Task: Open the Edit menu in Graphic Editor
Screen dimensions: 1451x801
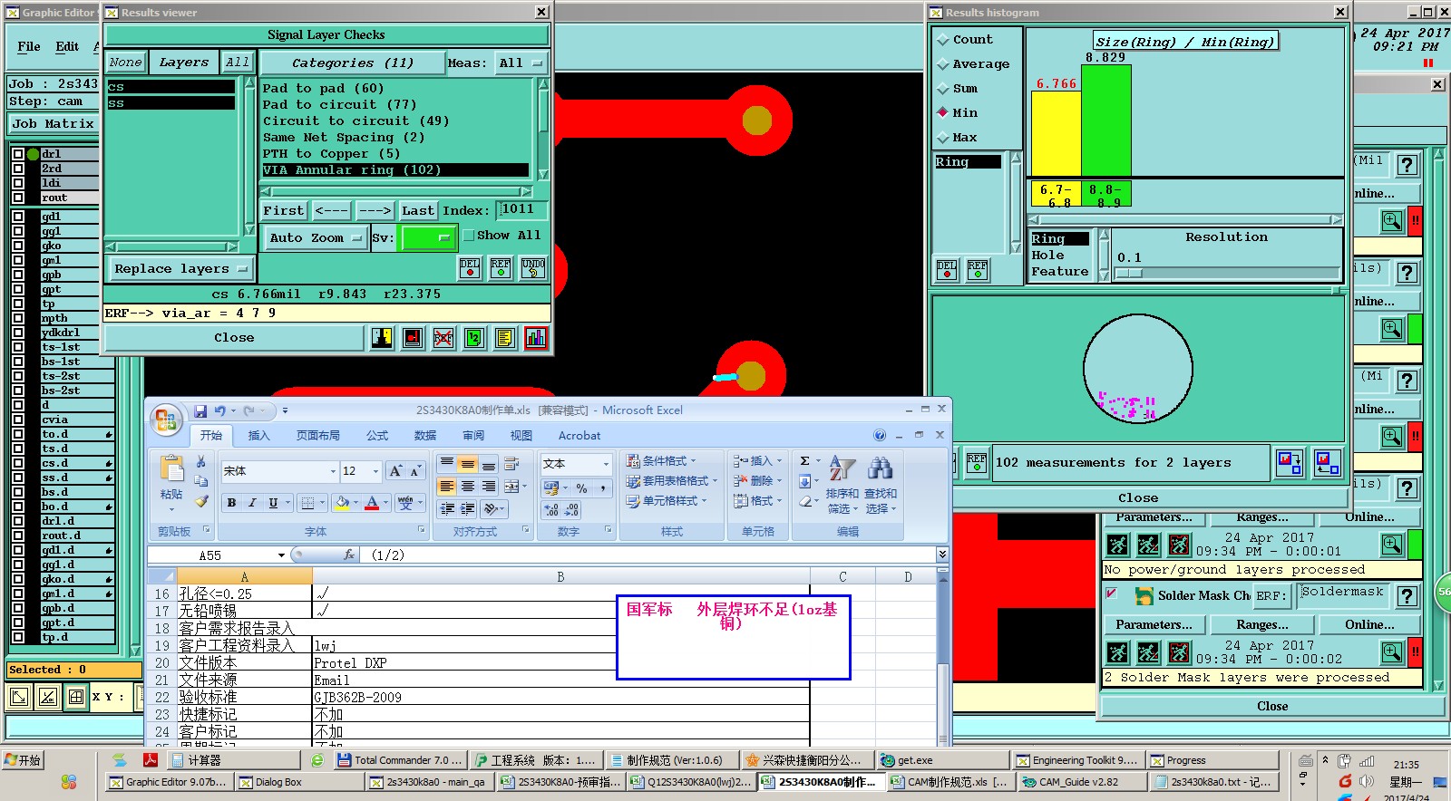Action: click(x=67, y=46)
